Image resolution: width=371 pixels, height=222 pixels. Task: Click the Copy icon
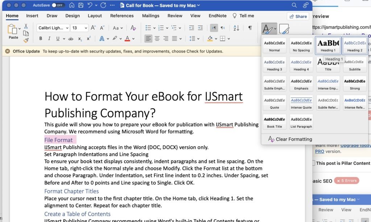coord(26,33)
